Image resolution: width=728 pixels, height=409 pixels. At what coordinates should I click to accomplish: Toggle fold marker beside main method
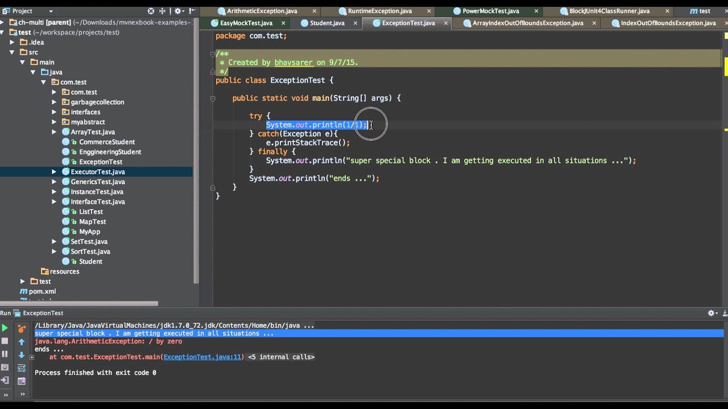[212, 98]
